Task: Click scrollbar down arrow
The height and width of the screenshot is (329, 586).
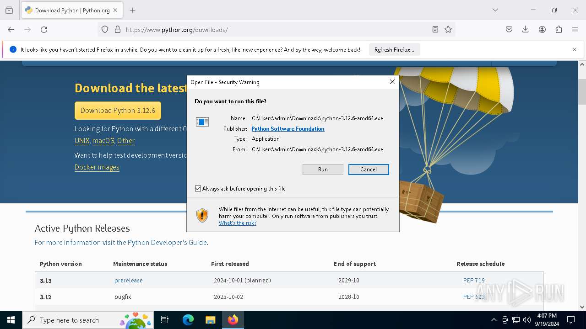Action: click(x=582, y=307)
